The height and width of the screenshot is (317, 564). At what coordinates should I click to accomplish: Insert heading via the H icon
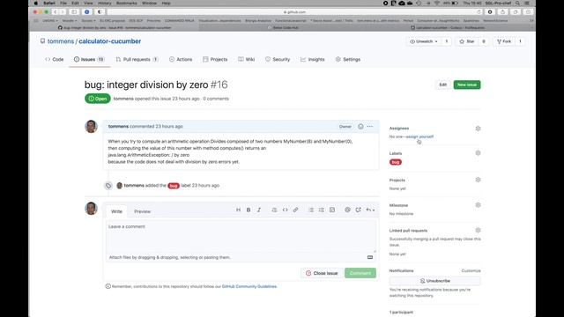point(238,210)
